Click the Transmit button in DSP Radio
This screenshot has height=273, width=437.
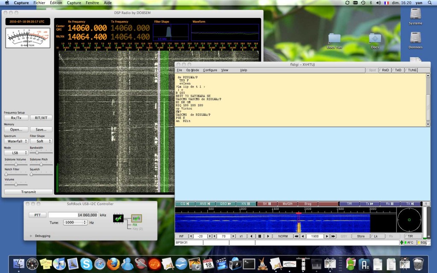(x=28, y=192)
